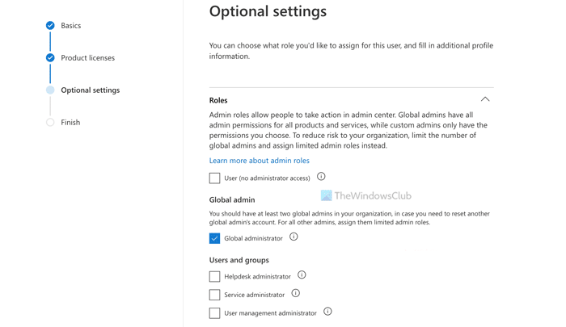Go to the Basics wizard step

click(x=71, y=26)
